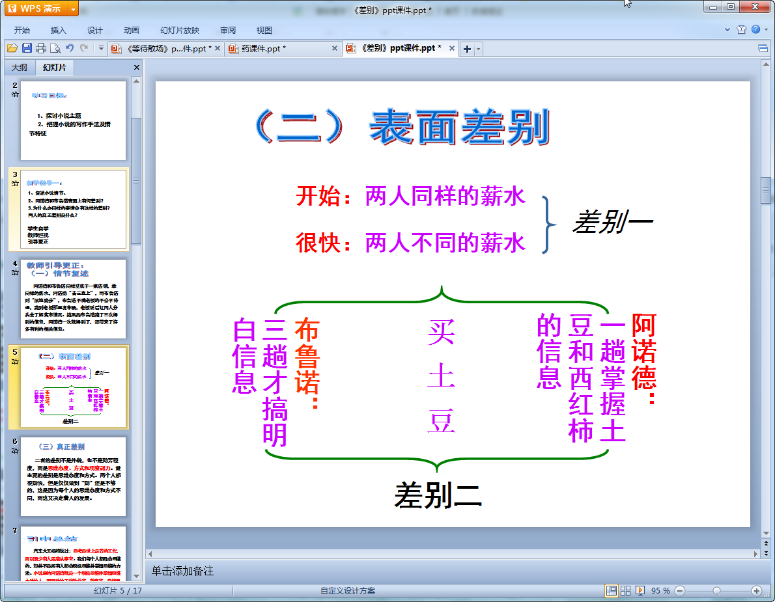Click thumbnail pane scroll down arrow
Viewport: 775px width, 602px height.
pos(136,576)
